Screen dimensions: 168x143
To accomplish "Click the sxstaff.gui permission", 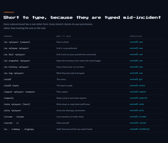I will pyautogui.click(x=136, y=79).
